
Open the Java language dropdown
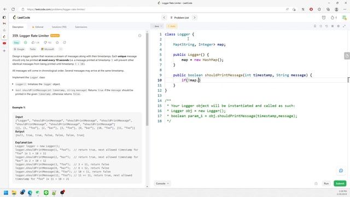coord(157,26)
